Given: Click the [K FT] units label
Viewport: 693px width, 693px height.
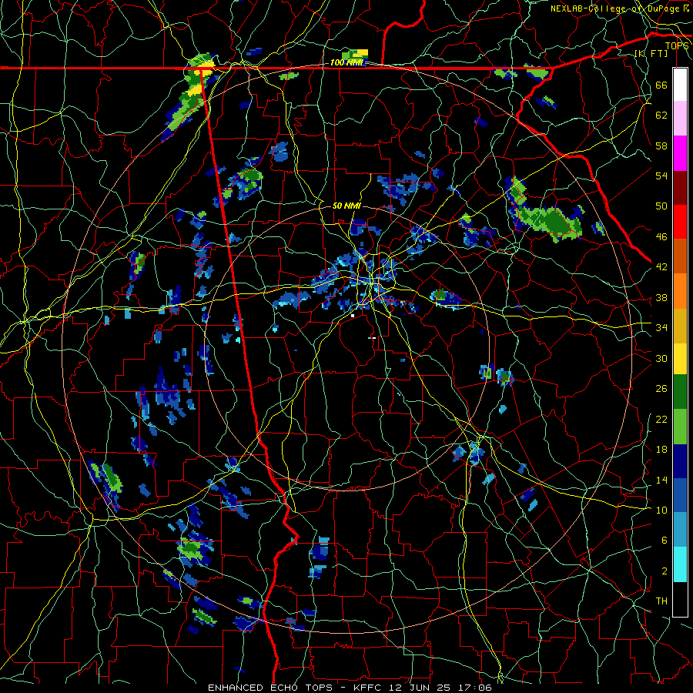Looking at the screenshot, I should [651, 53].
